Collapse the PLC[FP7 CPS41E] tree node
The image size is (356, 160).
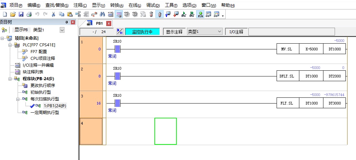pyautogui.click(x=11, y=45)
